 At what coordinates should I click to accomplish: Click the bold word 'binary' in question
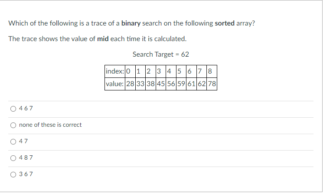(131, 23)
